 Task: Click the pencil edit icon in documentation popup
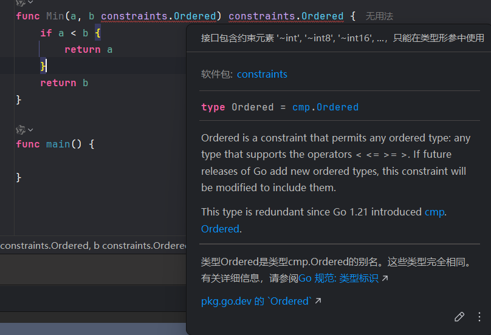(x=459, y=317)
